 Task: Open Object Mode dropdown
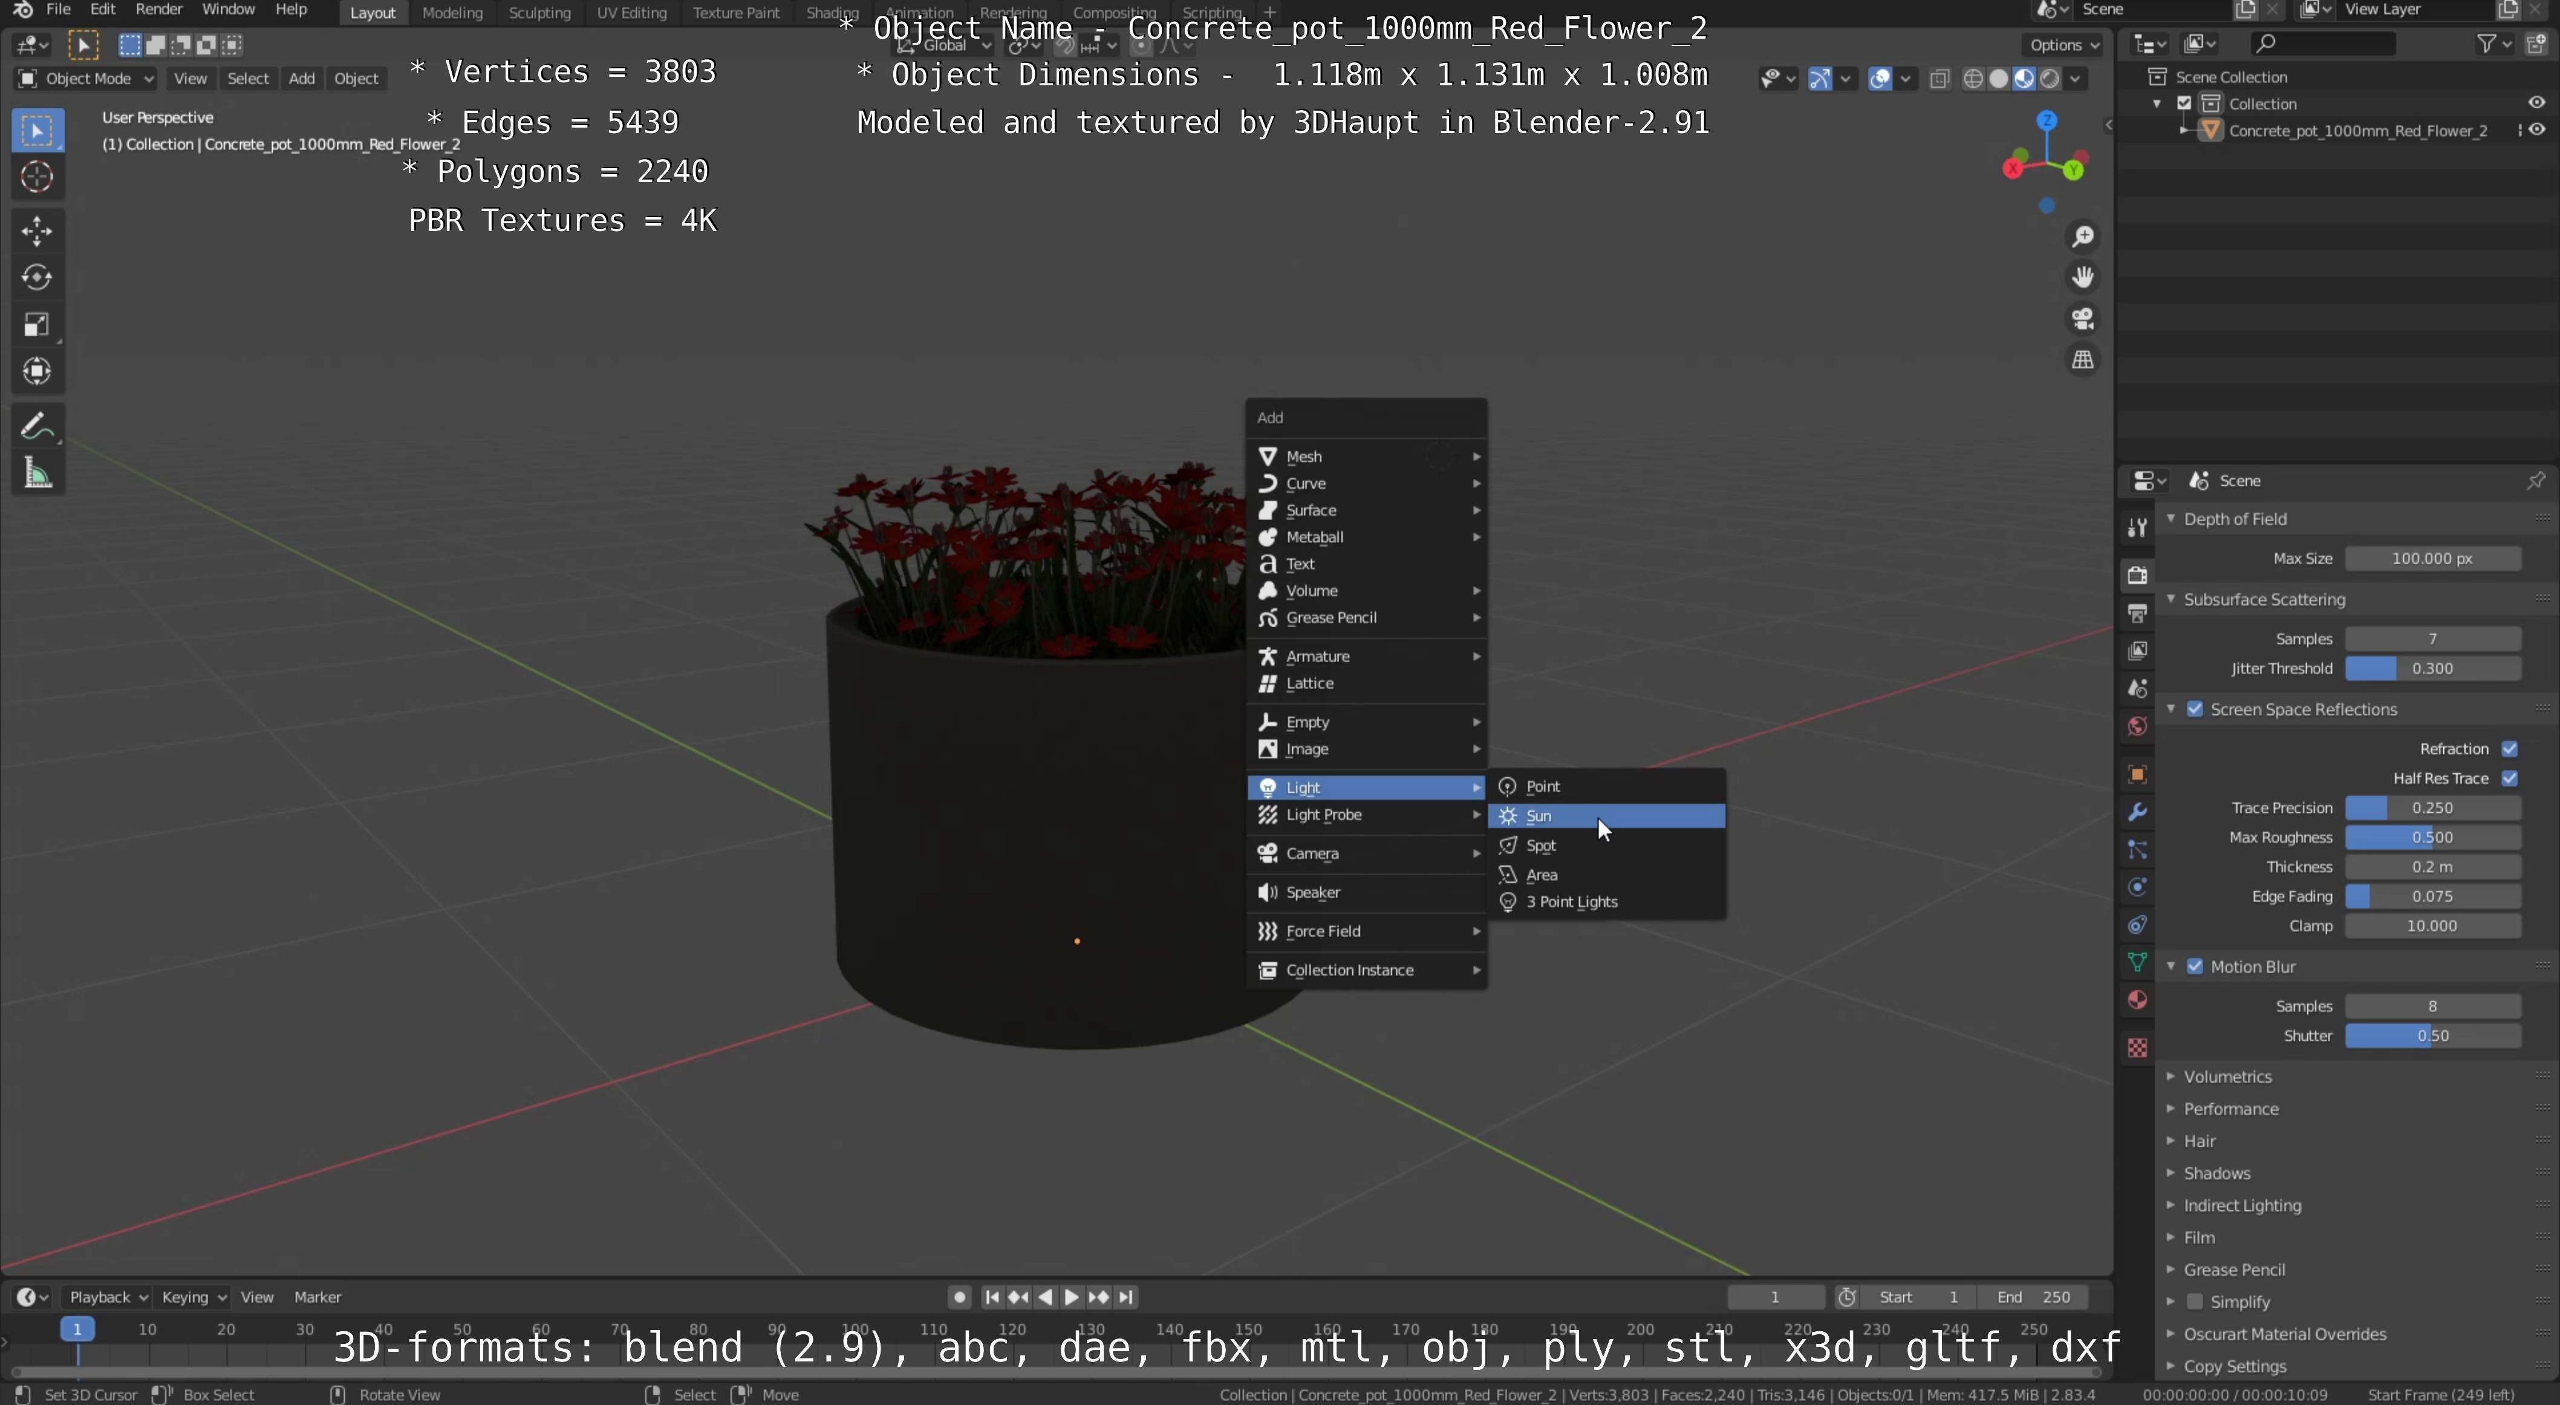85,79
